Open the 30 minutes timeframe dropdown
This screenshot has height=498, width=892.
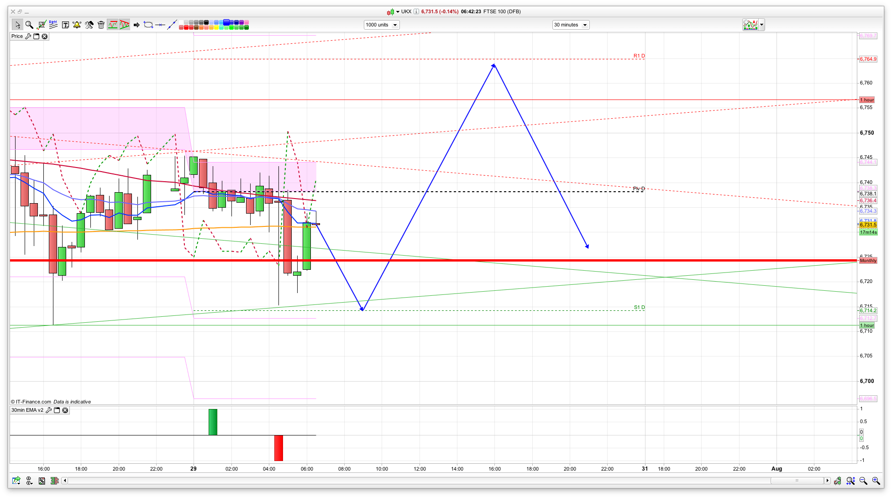tap(571, 25)
